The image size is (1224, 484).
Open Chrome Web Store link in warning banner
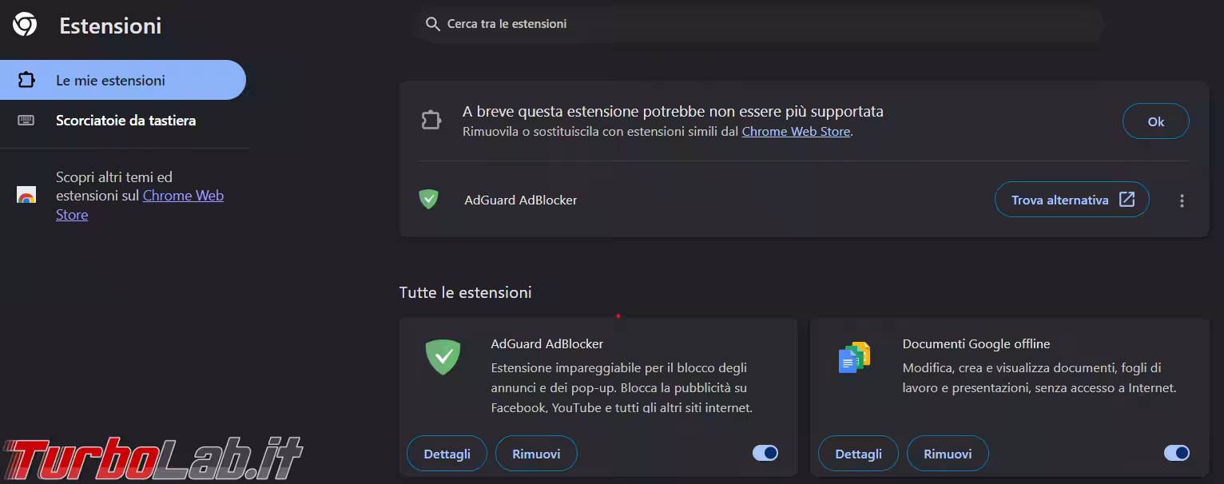(x=796, y=132)
